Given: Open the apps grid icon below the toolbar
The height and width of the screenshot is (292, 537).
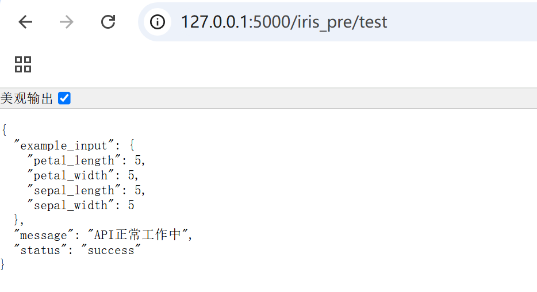Looking at the screenshot, I should pyautogui.click(x=23, y=64).
